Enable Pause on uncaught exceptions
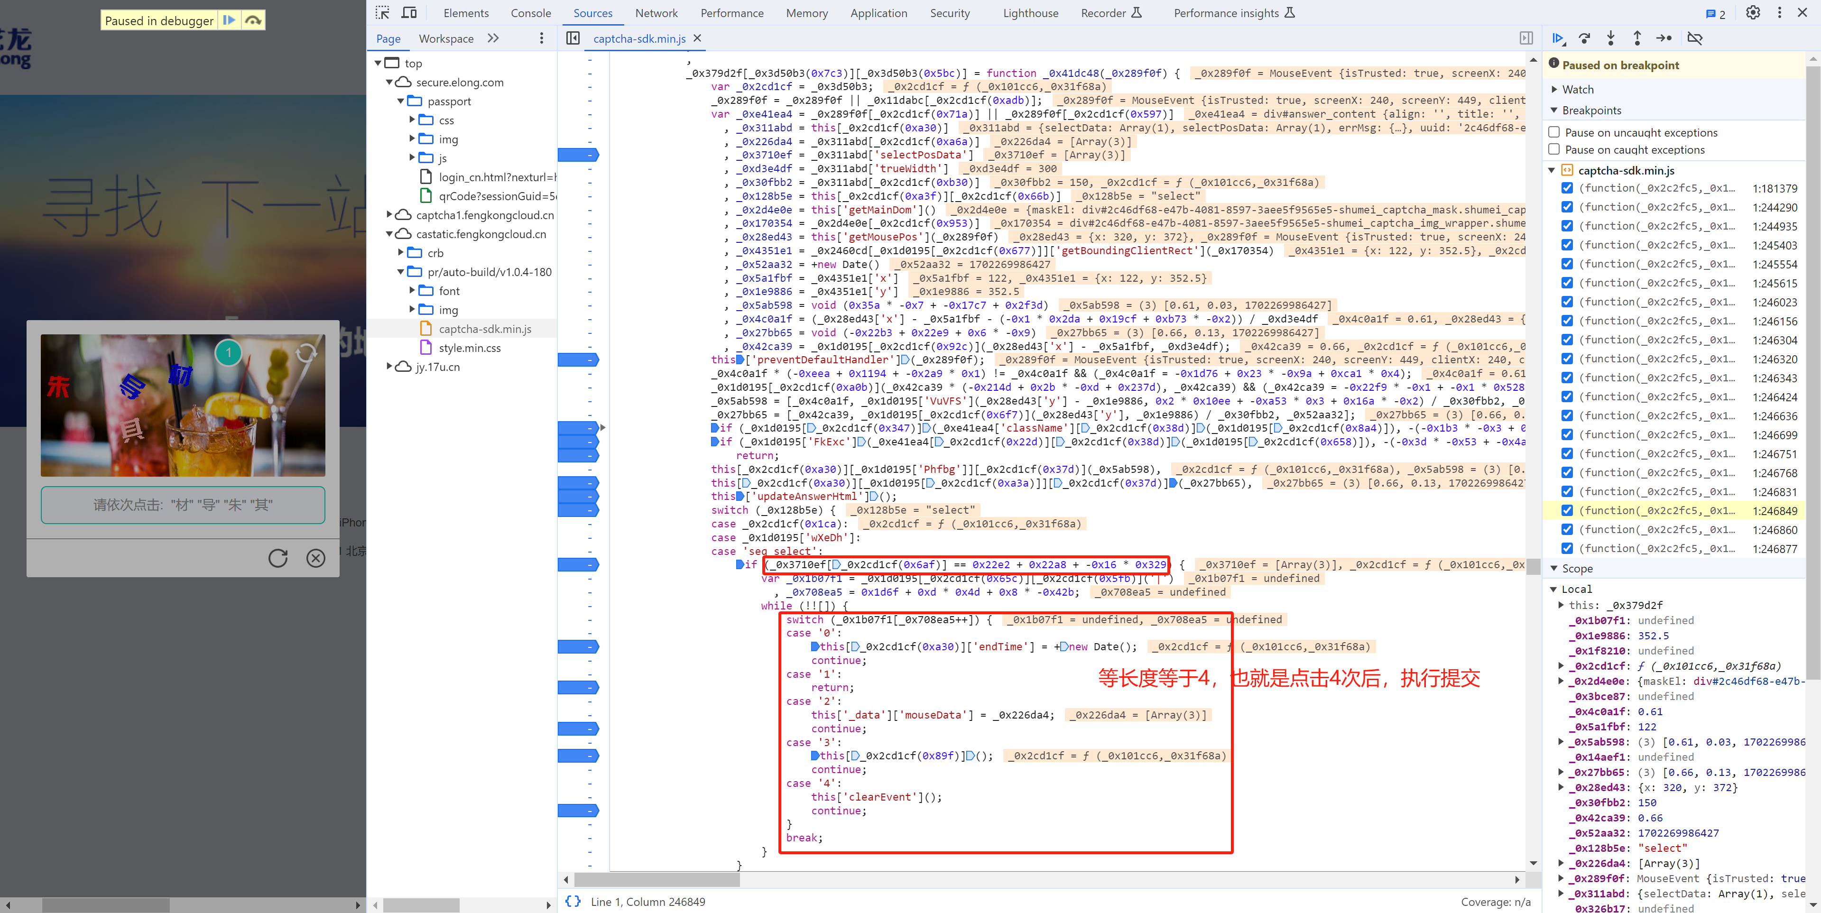The image size is (1821, 913). tap(1554, 132)
